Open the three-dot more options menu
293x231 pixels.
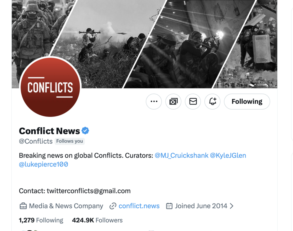154,102
